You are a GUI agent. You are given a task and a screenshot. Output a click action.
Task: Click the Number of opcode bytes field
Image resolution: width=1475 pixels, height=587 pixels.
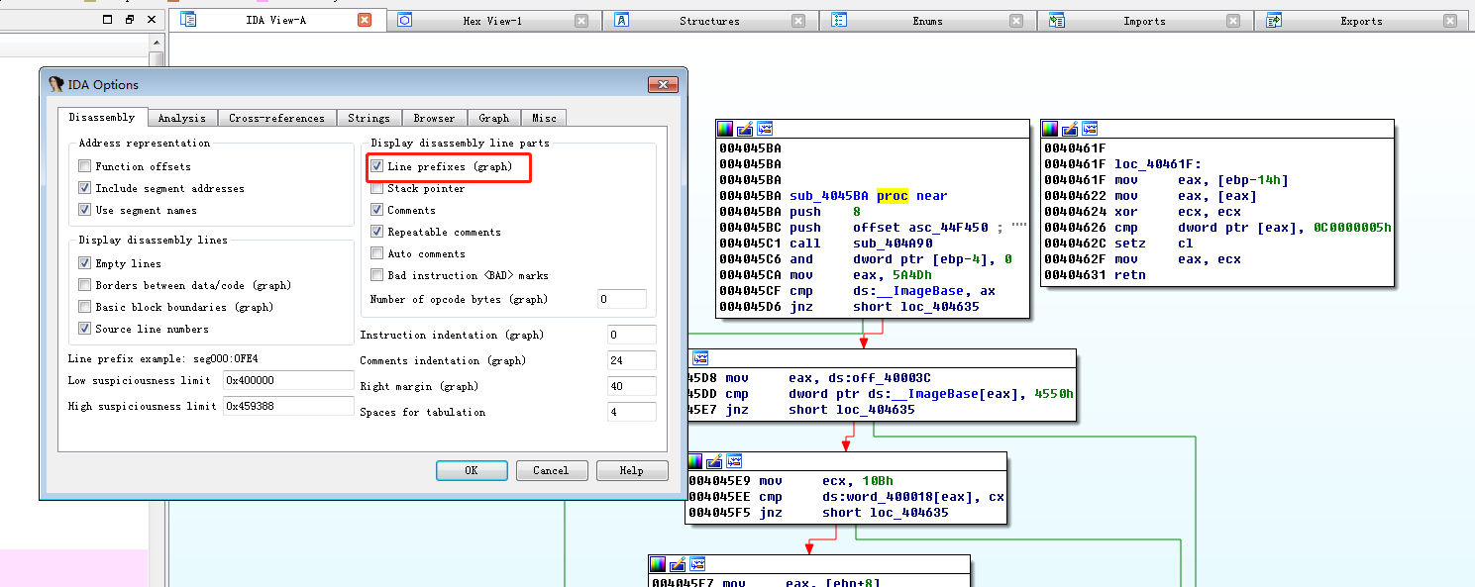pos(622,299)
